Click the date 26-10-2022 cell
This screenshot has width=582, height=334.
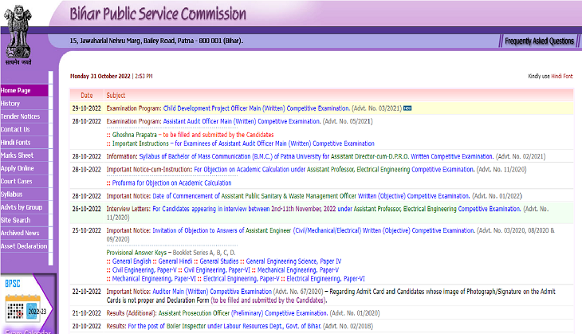pyautogui.click(x=86, y=209)
